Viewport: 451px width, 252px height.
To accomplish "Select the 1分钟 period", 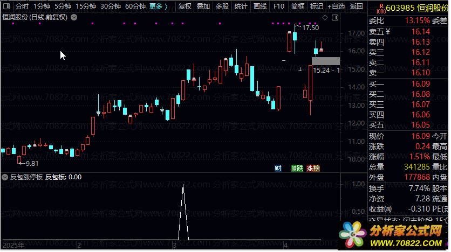I will 42,6.
